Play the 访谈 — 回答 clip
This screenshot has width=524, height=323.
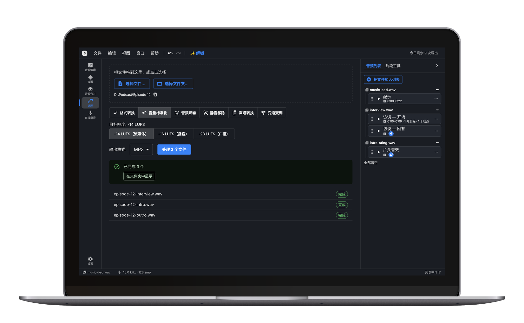point(379,131)
